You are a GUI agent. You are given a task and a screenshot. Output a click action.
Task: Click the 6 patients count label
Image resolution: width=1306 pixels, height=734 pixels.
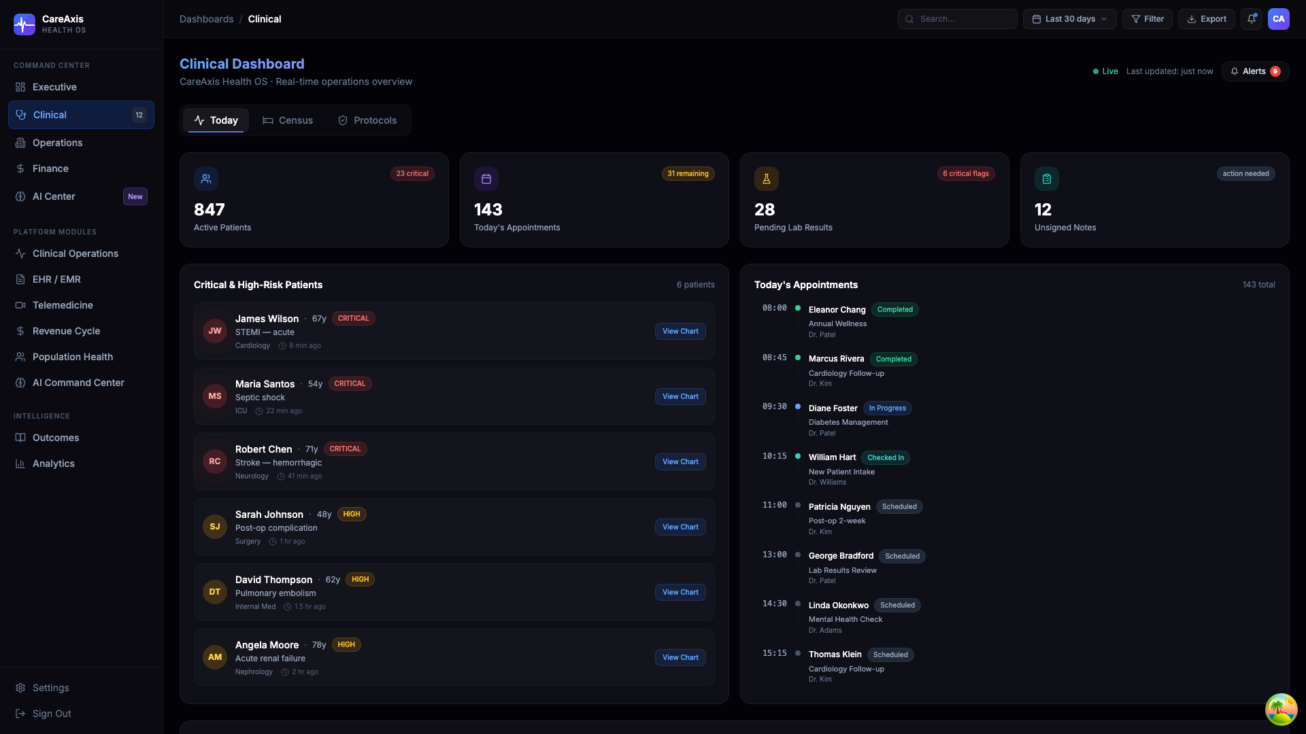[x=695, y=285]
